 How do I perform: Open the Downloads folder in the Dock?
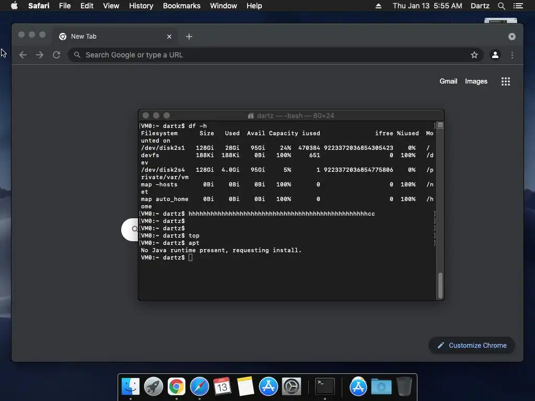coord(381,386)
